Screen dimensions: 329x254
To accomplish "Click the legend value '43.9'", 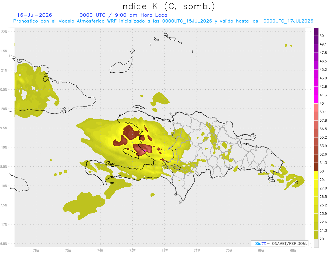I will pyautogui.click(x=323, y=78).
